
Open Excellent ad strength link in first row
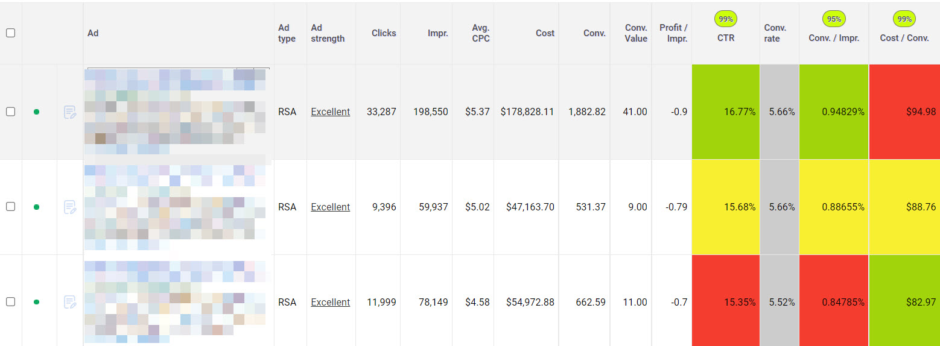[330, 112]
